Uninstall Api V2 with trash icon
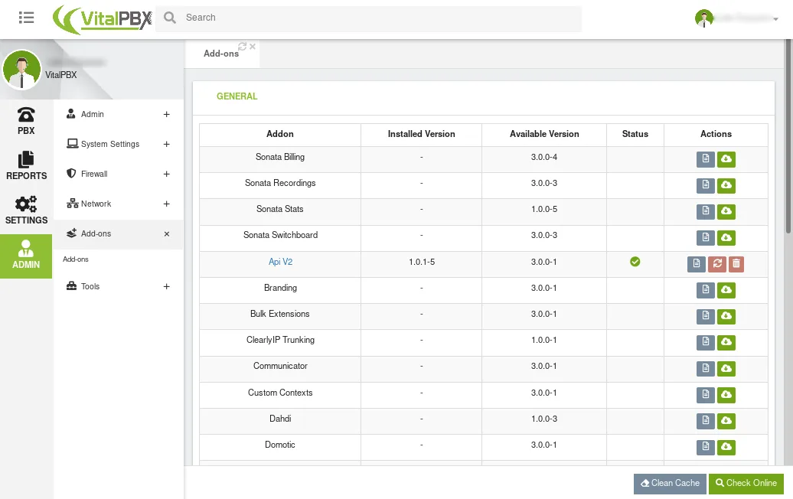 [736, 264]
